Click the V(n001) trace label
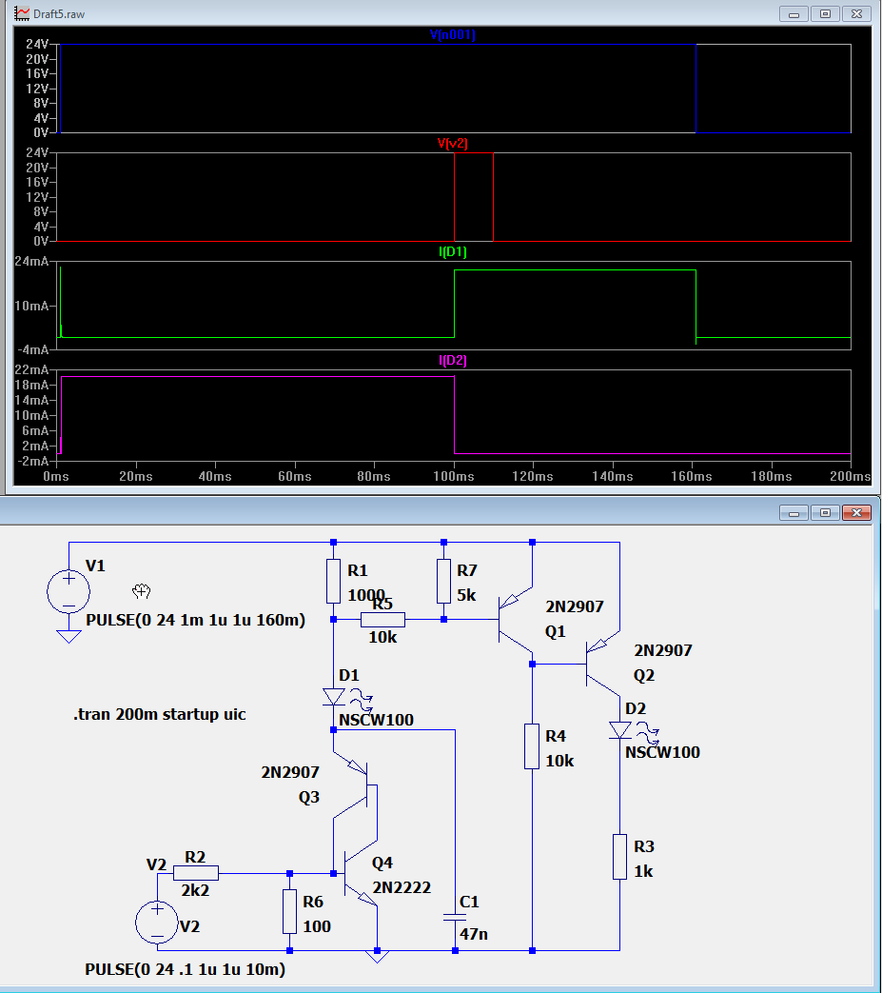The height and width of the screenshot is (993, 882). click(452, 35)
